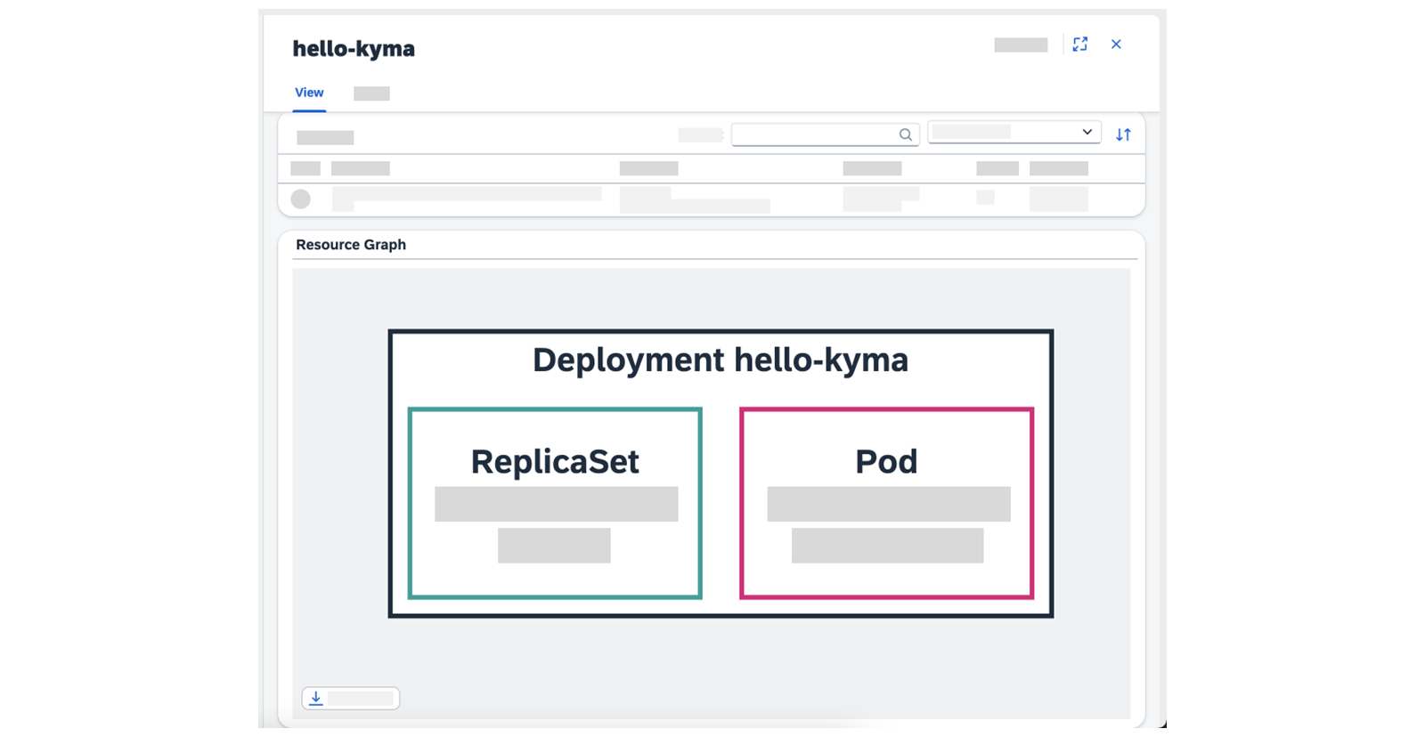Image resolution: width=1425 pixels, height=737 pixels.
Task: Click the Deployment hello-kyma title
Action: click(721, 360)
